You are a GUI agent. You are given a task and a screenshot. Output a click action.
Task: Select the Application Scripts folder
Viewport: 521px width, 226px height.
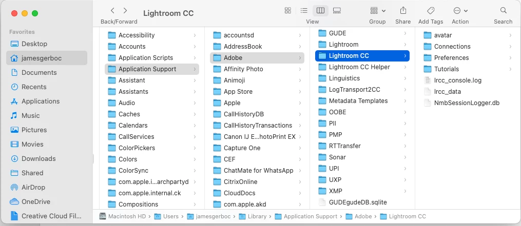(152, 58)
